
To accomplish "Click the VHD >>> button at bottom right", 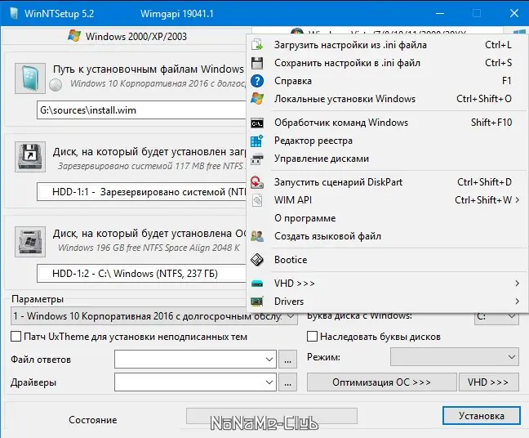I will pos(488,382).
